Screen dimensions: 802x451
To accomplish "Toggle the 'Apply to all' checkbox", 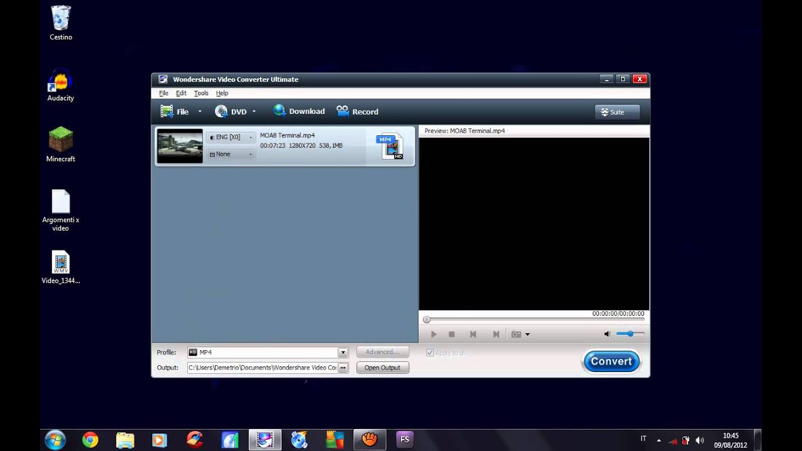I will 430,353.
